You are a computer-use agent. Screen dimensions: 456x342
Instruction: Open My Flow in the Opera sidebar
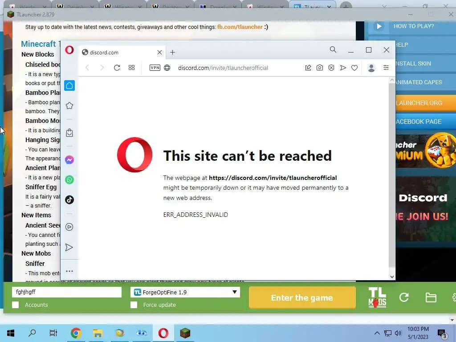coord(69,247)
